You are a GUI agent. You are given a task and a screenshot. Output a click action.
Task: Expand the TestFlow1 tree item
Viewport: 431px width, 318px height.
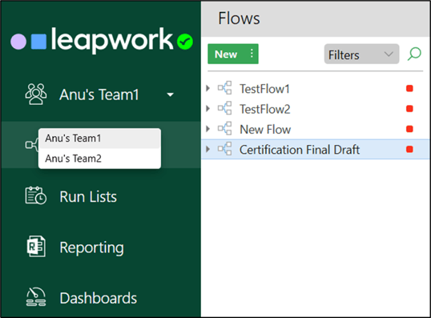click(x=208, y=88)
